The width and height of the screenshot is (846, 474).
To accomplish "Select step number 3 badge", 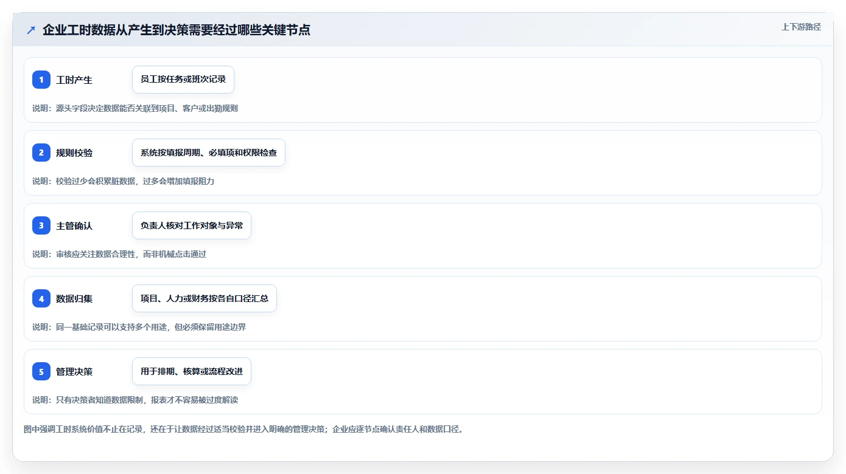I will [41, 225].
